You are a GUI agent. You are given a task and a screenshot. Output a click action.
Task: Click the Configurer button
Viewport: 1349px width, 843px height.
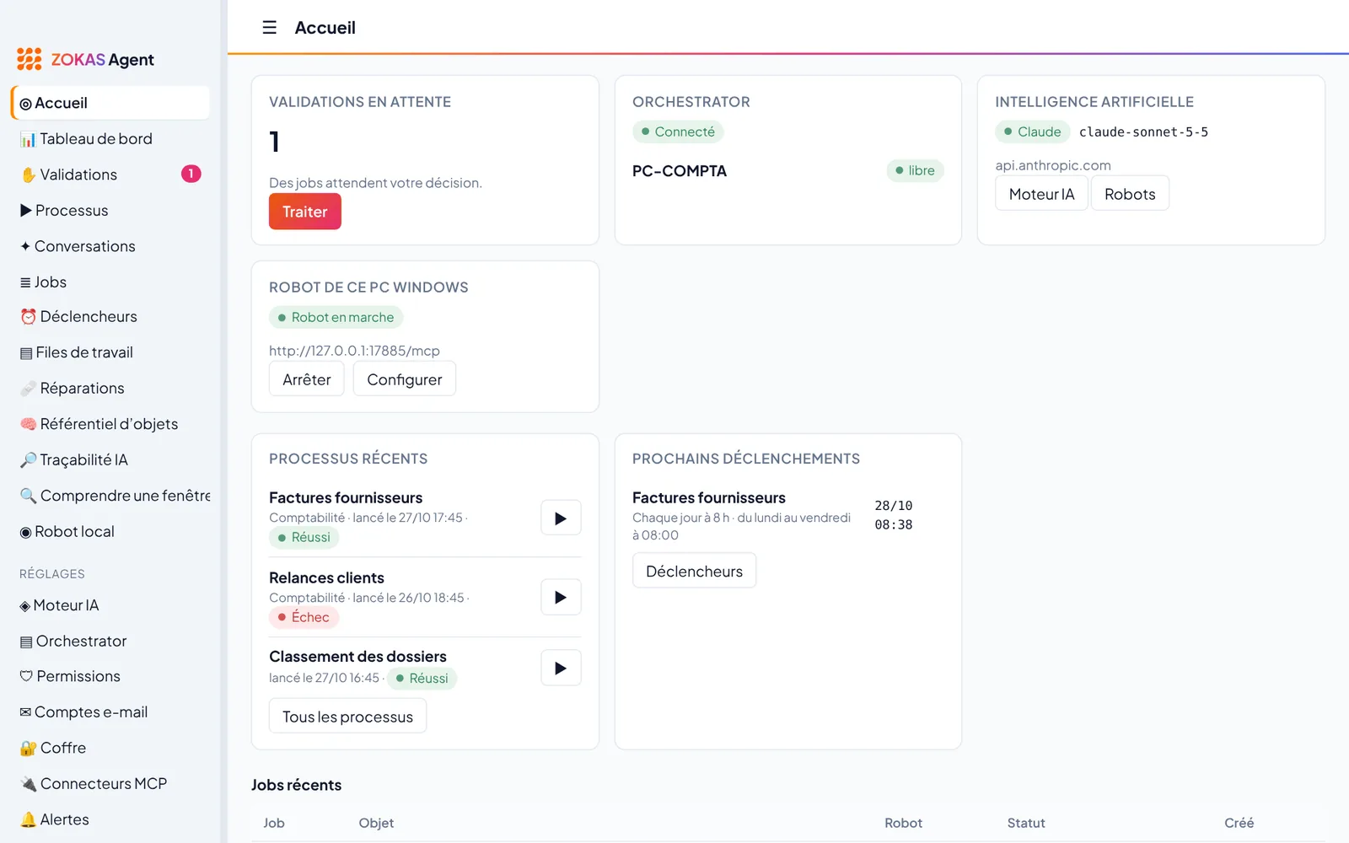click(405, 379)
